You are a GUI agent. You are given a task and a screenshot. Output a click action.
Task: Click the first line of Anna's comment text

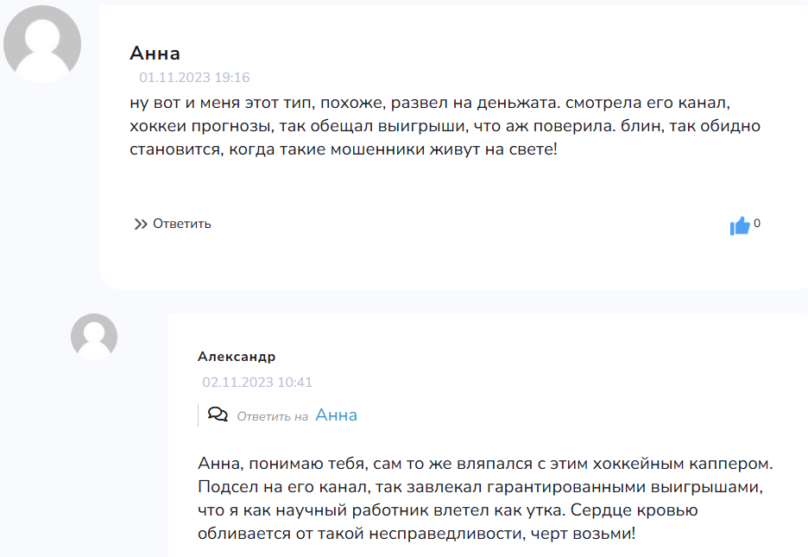[x=430, y=103]
